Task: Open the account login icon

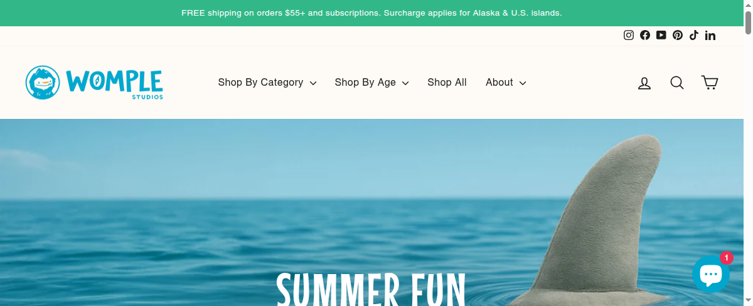Action: click(644, 83)
